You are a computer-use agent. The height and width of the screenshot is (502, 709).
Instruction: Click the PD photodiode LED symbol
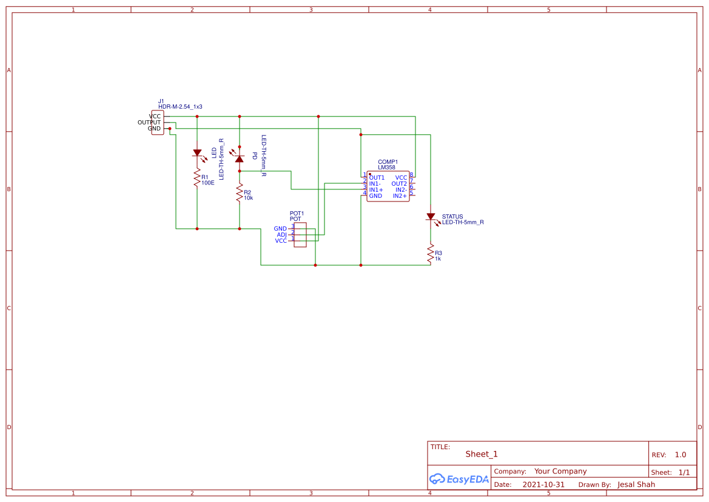[239, 158]
